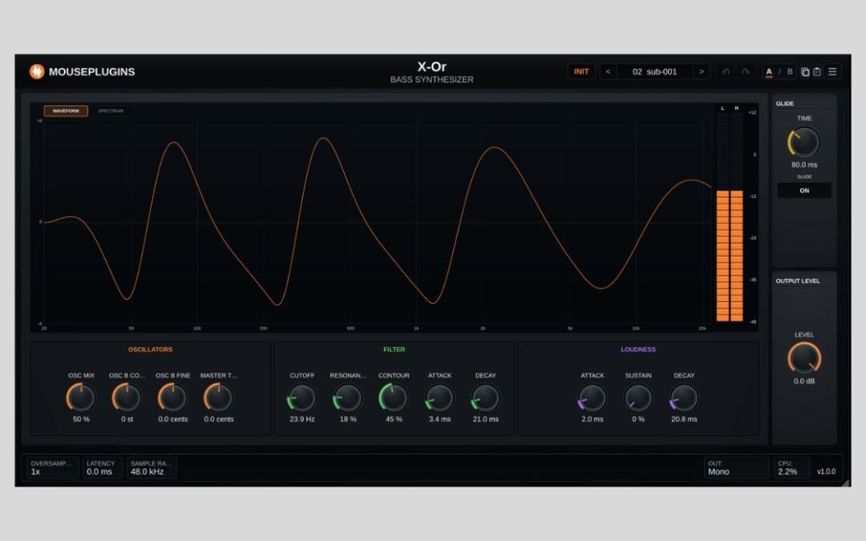Click the FILTER section header
Image resolution: width=866 pixels, height=541 pixels.
click(394, 349)
